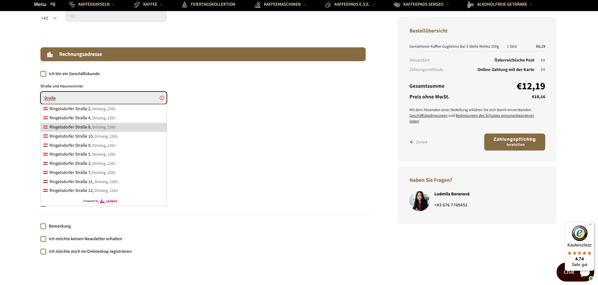
Task: Open the Alkoholfreie Getränke menu
Action: pyautogui.click(x=502, y=4)
